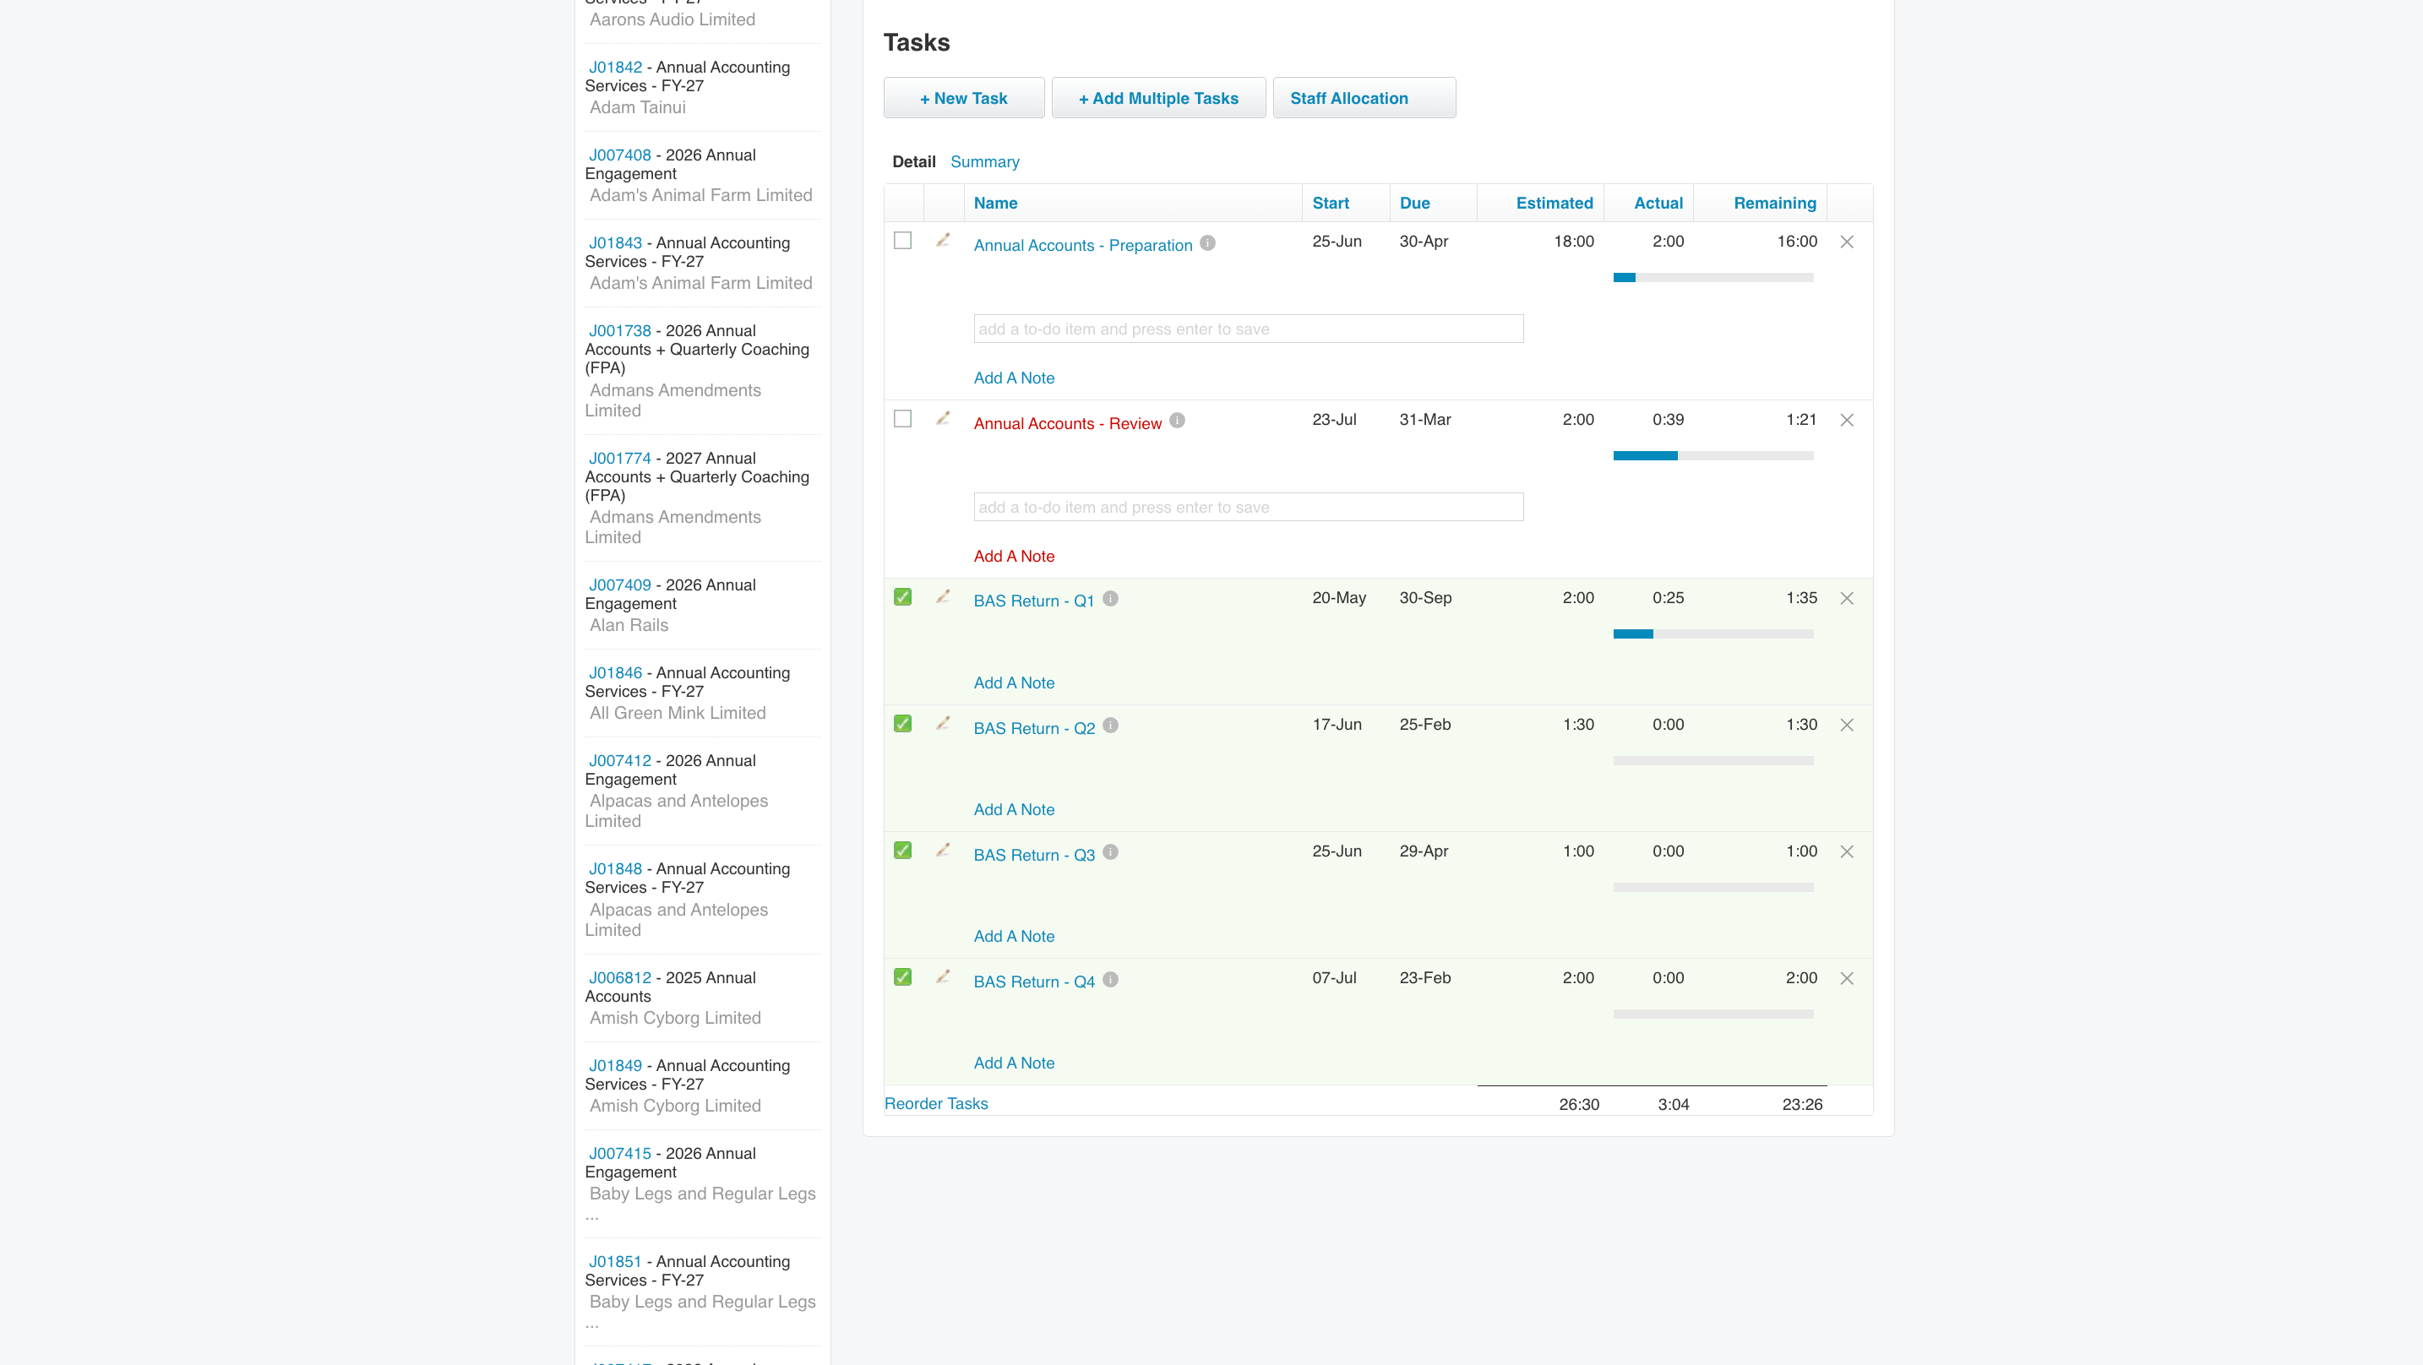The height and width of the screenshot is (1365, 2423).
Task: Delete BAS Return - Q1 task with X
Action: tap(1848, 598)
